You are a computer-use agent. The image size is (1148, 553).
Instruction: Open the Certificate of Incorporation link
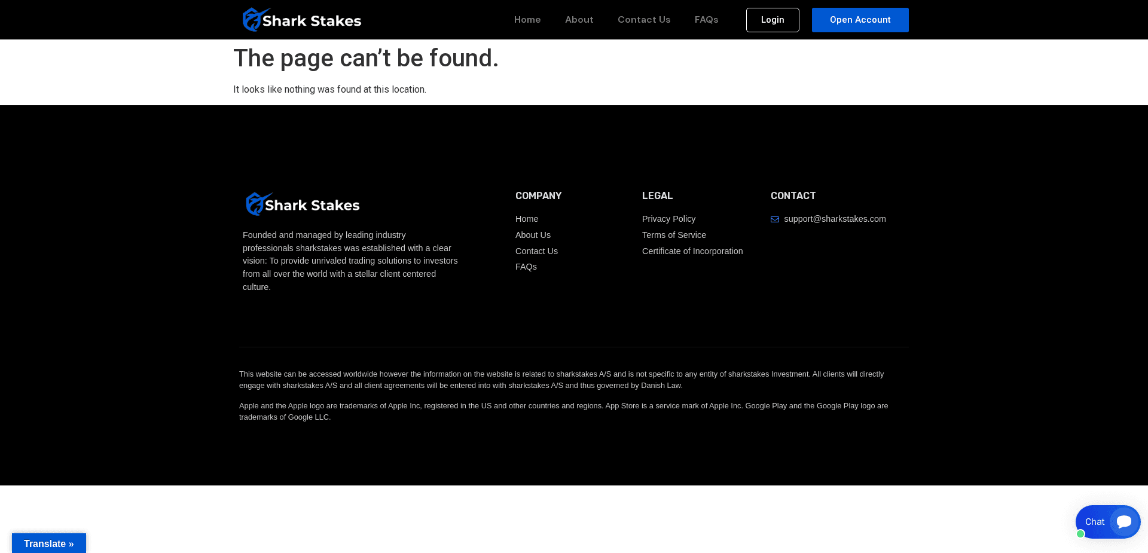(692, 251)
